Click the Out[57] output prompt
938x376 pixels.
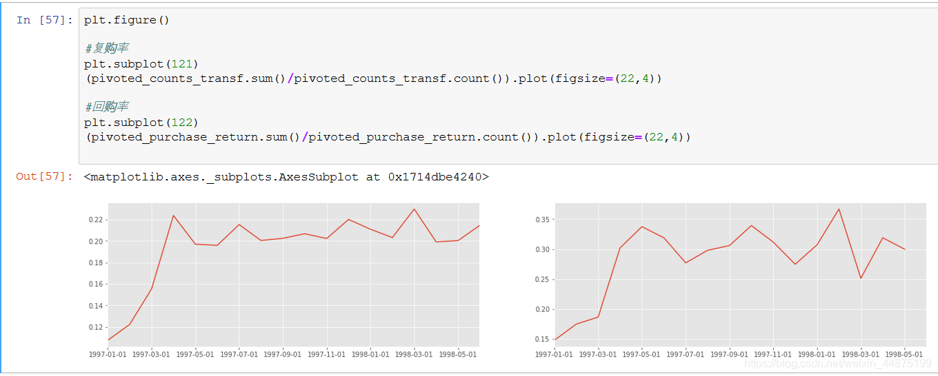[45, 177]
